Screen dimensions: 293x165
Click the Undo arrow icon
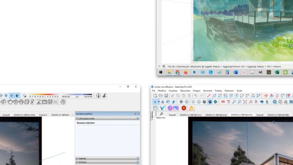tap(196, 96)
